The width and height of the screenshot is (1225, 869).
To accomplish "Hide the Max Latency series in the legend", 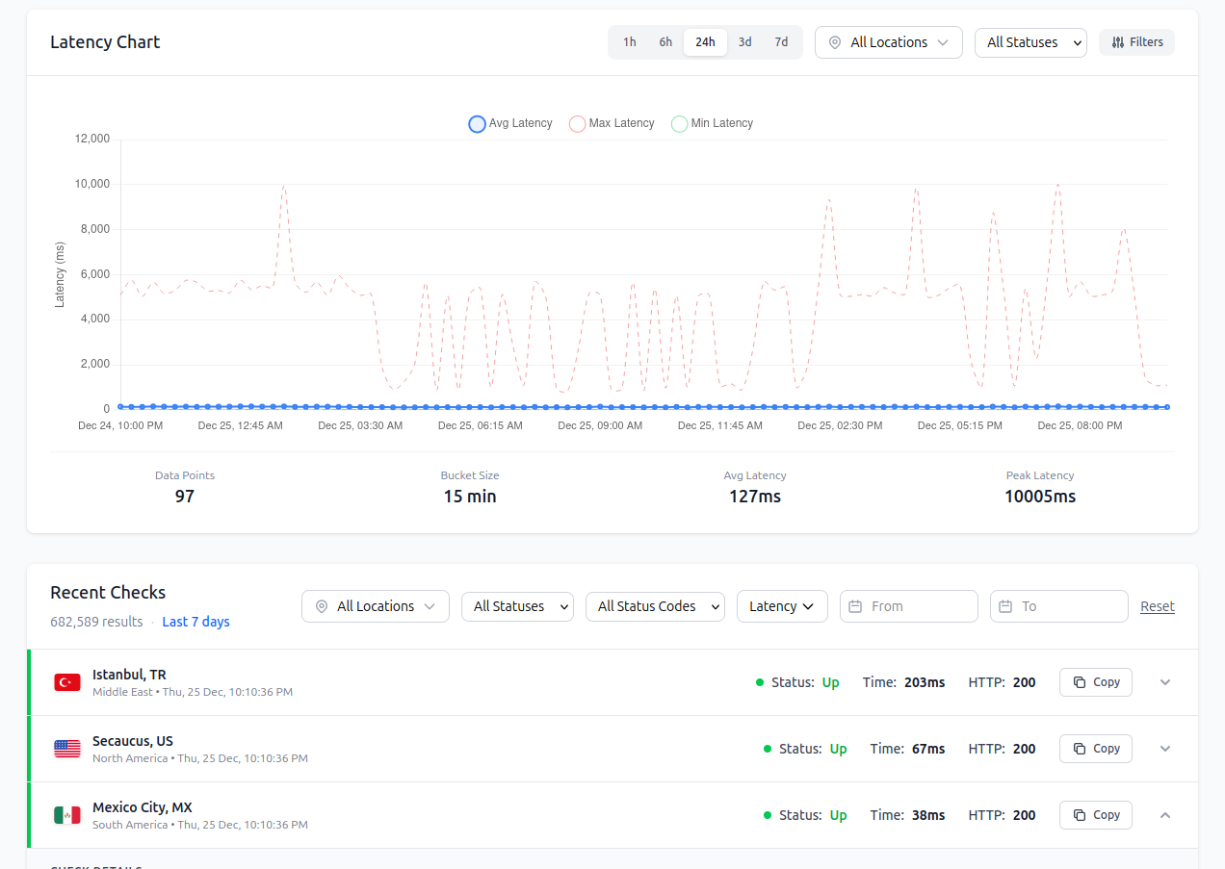I will (x=577, y=123).
